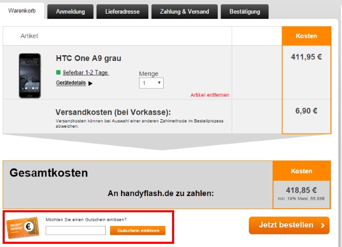
Task: Click the voucher code input field
Action: tap(75, 231)
